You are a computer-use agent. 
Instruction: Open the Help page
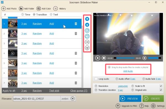click(144, 106)
